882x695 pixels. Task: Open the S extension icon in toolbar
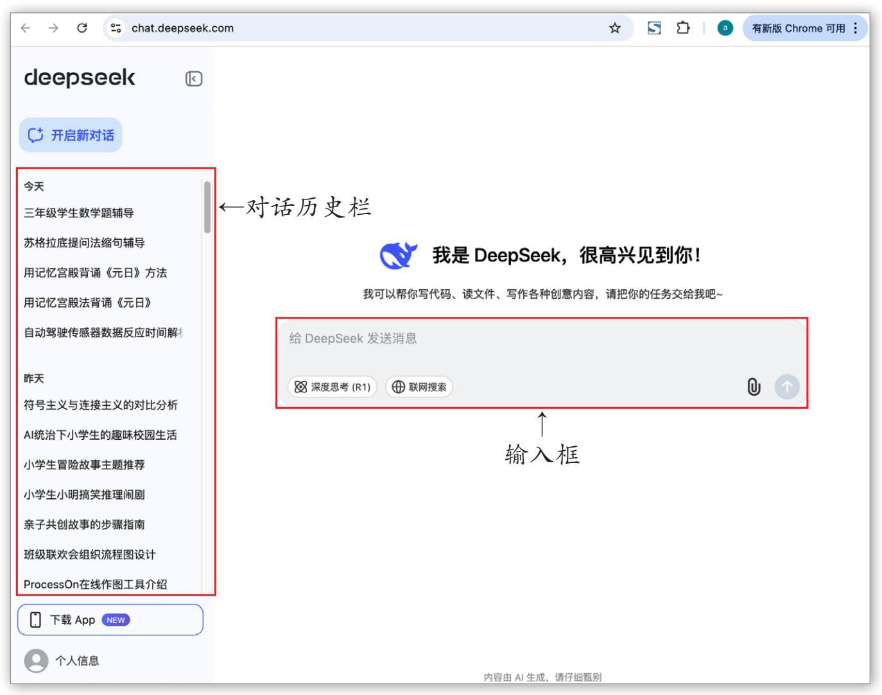pyautogui.click(x=654, y=28)
